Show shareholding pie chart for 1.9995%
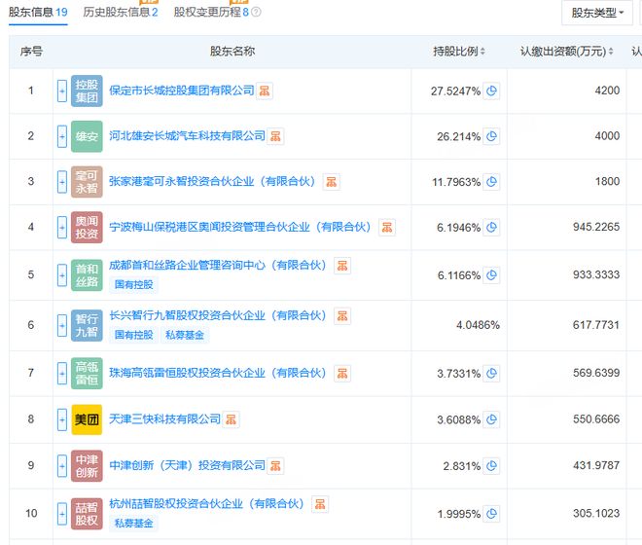 click(x=491, y=514)
